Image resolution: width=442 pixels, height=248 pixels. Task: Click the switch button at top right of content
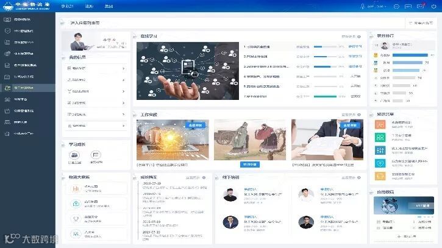[421, 23]
